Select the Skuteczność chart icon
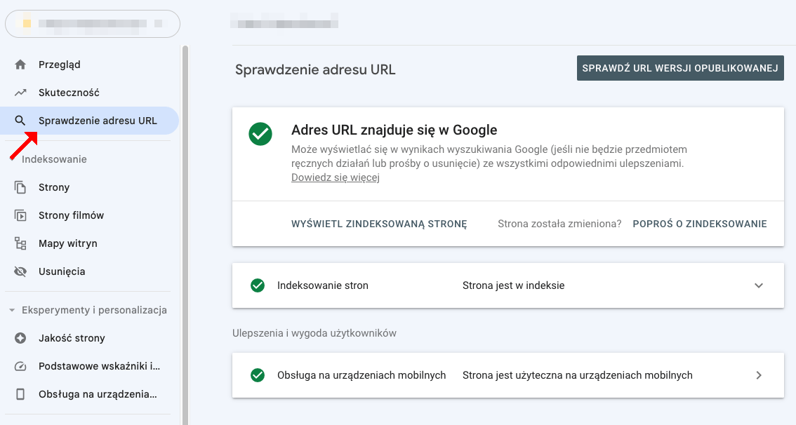Image resolution: width=796 pixels, height=425 pixels. (x=20, y=92)
